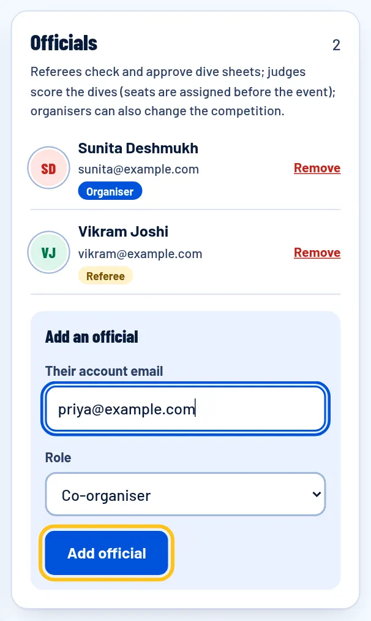
Task: Click the Organiser role badge
Action: coord(110,191)
